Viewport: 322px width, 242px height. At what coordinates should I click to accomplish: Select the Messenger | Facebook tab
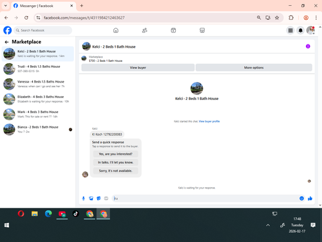43,6
